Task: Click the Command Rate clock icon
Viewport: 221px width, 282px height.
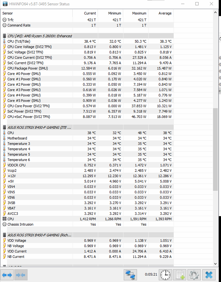Action: coord(4,25)
